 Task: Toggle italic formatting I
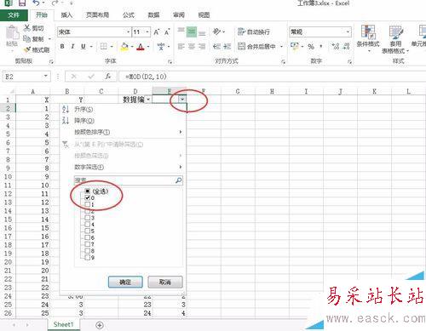72,46
